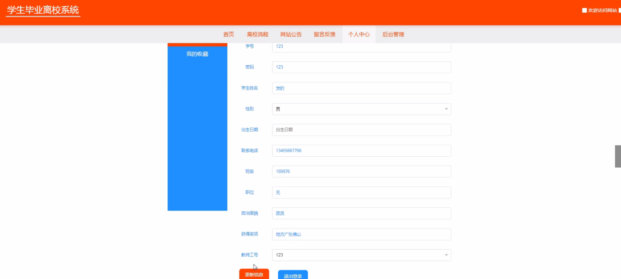Select the 个人中心 personal center tab
The image size is (621, 279).
359,35
